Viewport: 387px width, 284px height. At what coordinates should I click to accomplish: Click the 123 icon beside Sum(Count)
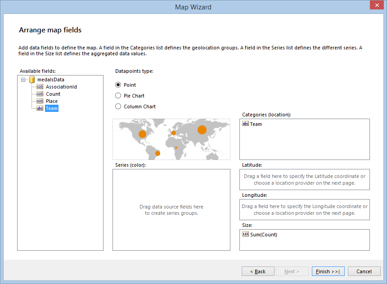tap(245, 234)
